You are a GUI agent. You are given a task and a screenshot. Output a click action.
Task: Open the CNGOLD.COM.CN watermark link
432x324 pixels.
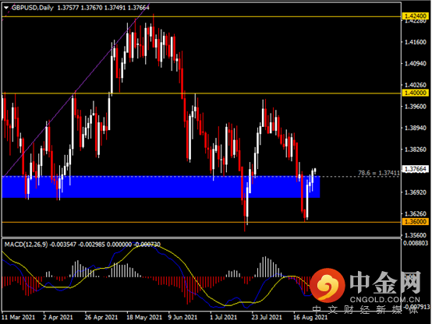coord(385,300)
